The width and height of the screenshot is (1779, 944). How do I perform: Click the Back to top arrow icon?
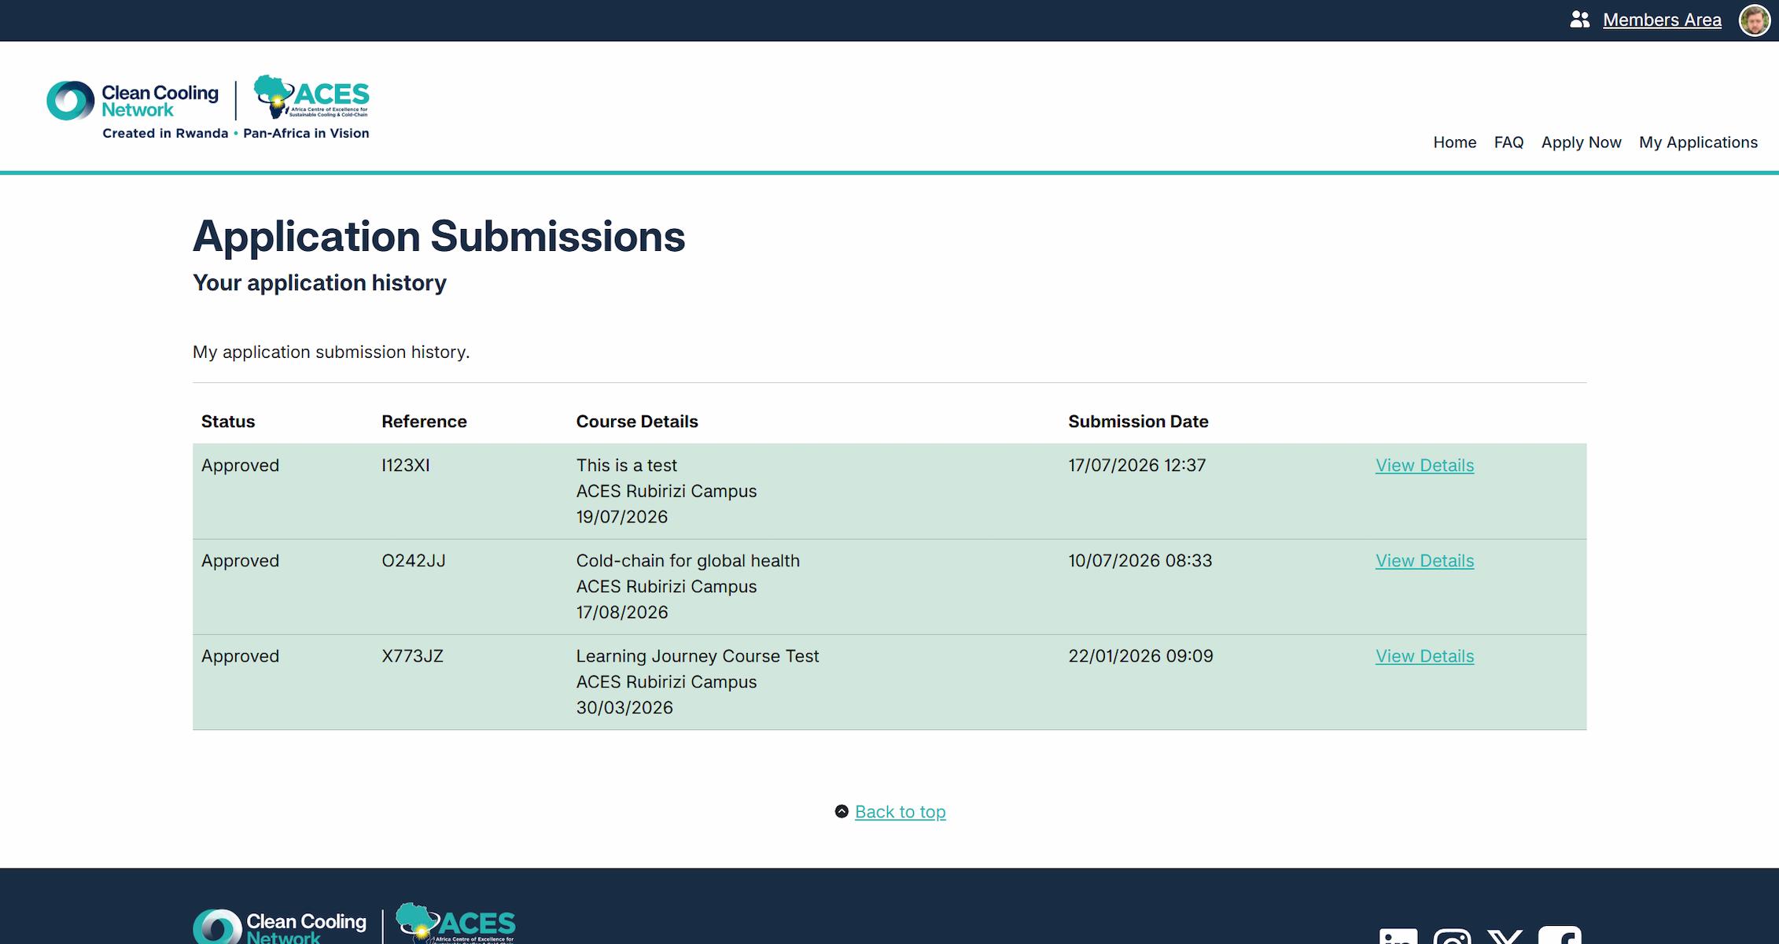842,811
